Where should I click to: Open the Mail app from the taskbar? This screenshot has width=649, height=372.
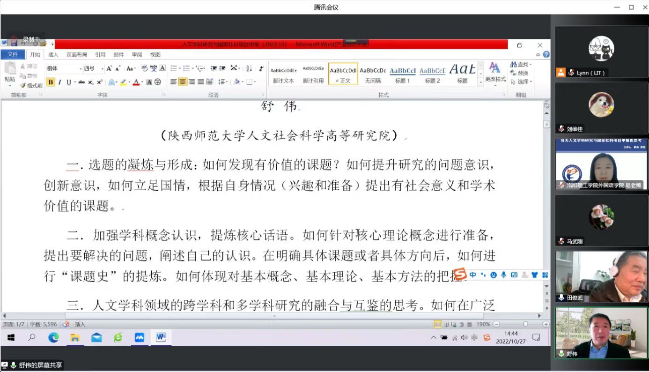96,337
